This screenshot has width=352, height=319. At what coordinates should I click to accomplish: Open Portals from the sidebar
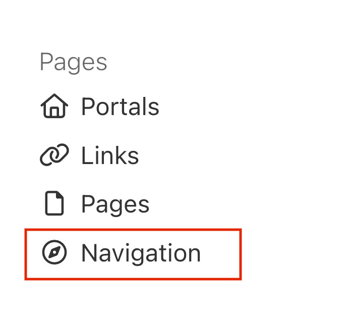click(x=120, y=107)
